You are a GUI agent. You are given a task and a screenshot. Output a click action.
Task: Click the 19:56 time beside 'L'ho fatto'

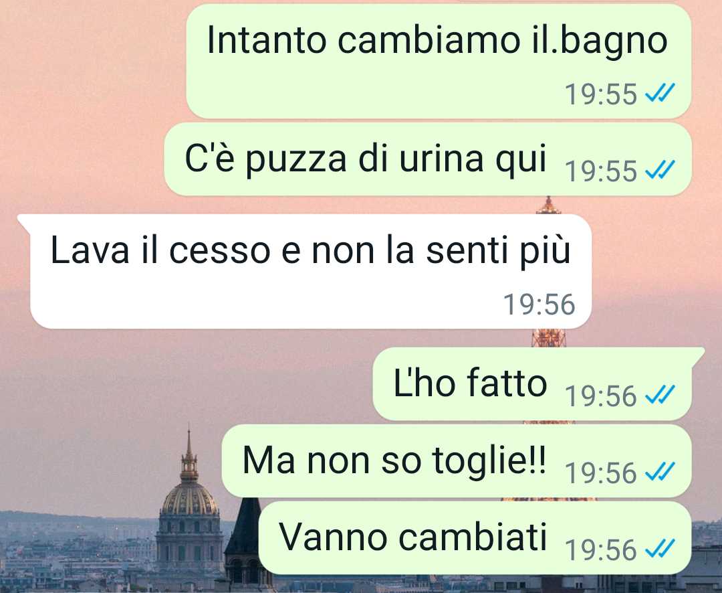tap(601, 396)
